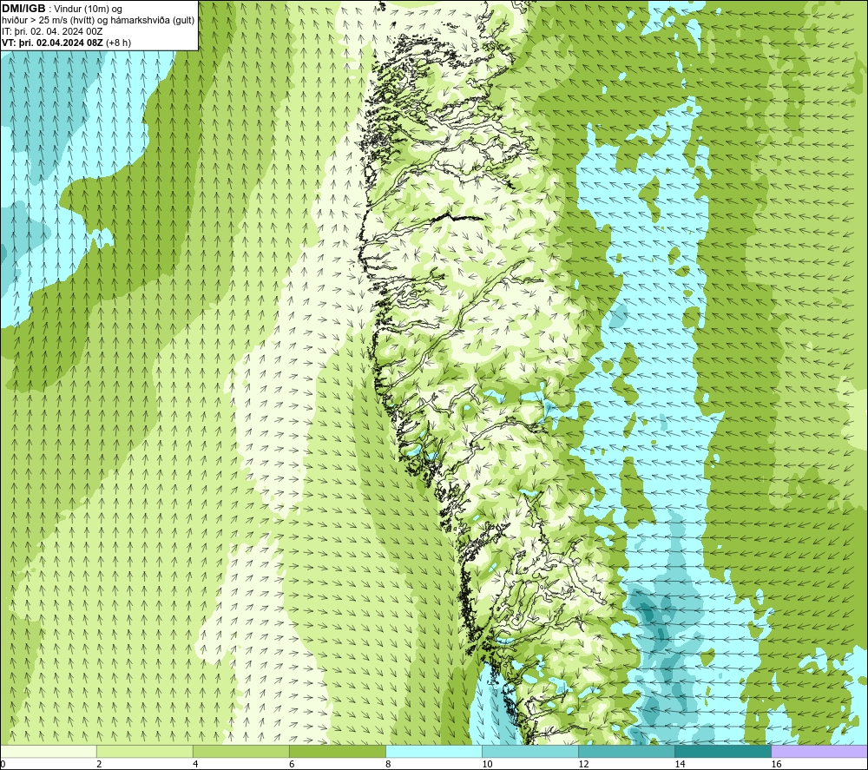Pick the light green 2–4 legend swatch
This screenshot has height=770, width=868.
pyautogui.click(x=145, y=751)
